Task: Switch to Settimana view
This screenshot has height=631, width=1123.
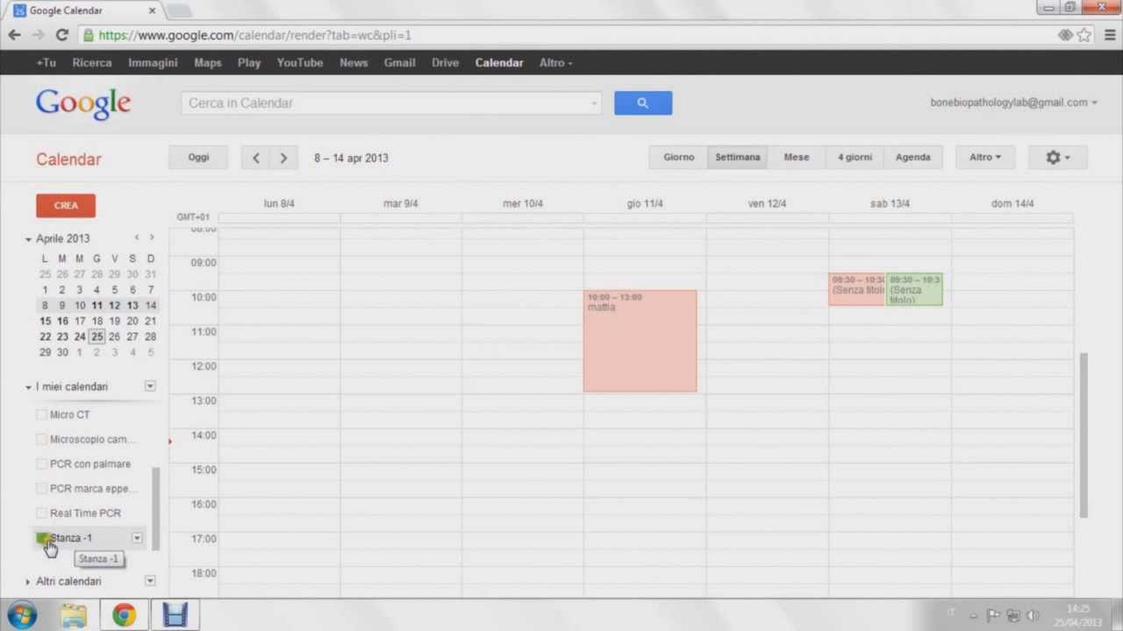Action: tap(737, 158)
